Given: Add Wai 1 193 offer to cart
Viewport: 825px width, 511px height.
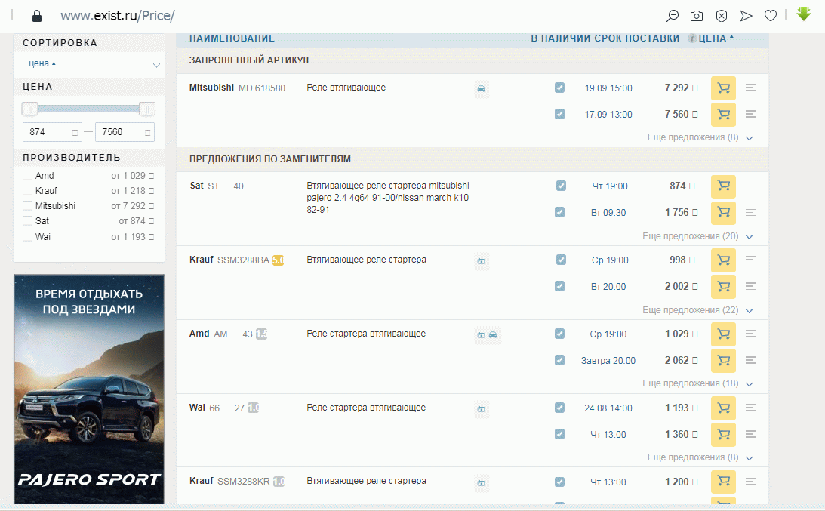Looking at the screenshot, I should click(x=723, y=408).
